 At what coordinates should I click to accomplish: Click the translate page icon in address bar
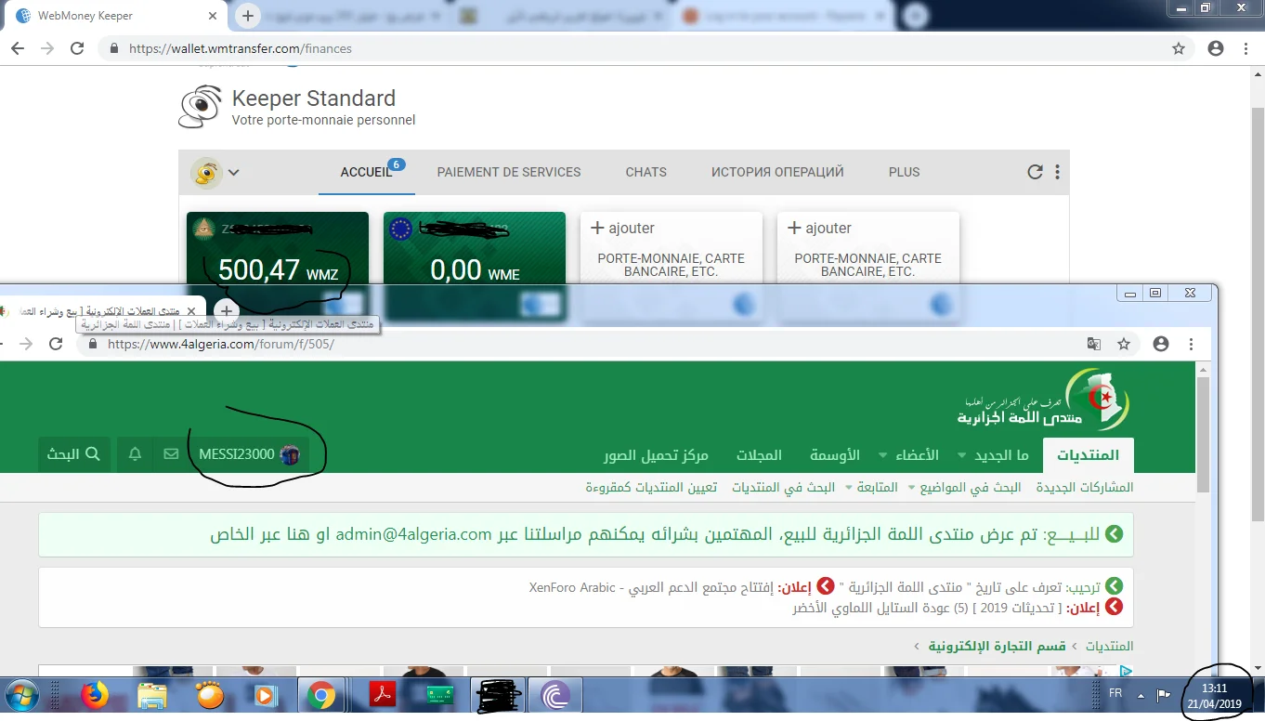(x=1094, y=344)
